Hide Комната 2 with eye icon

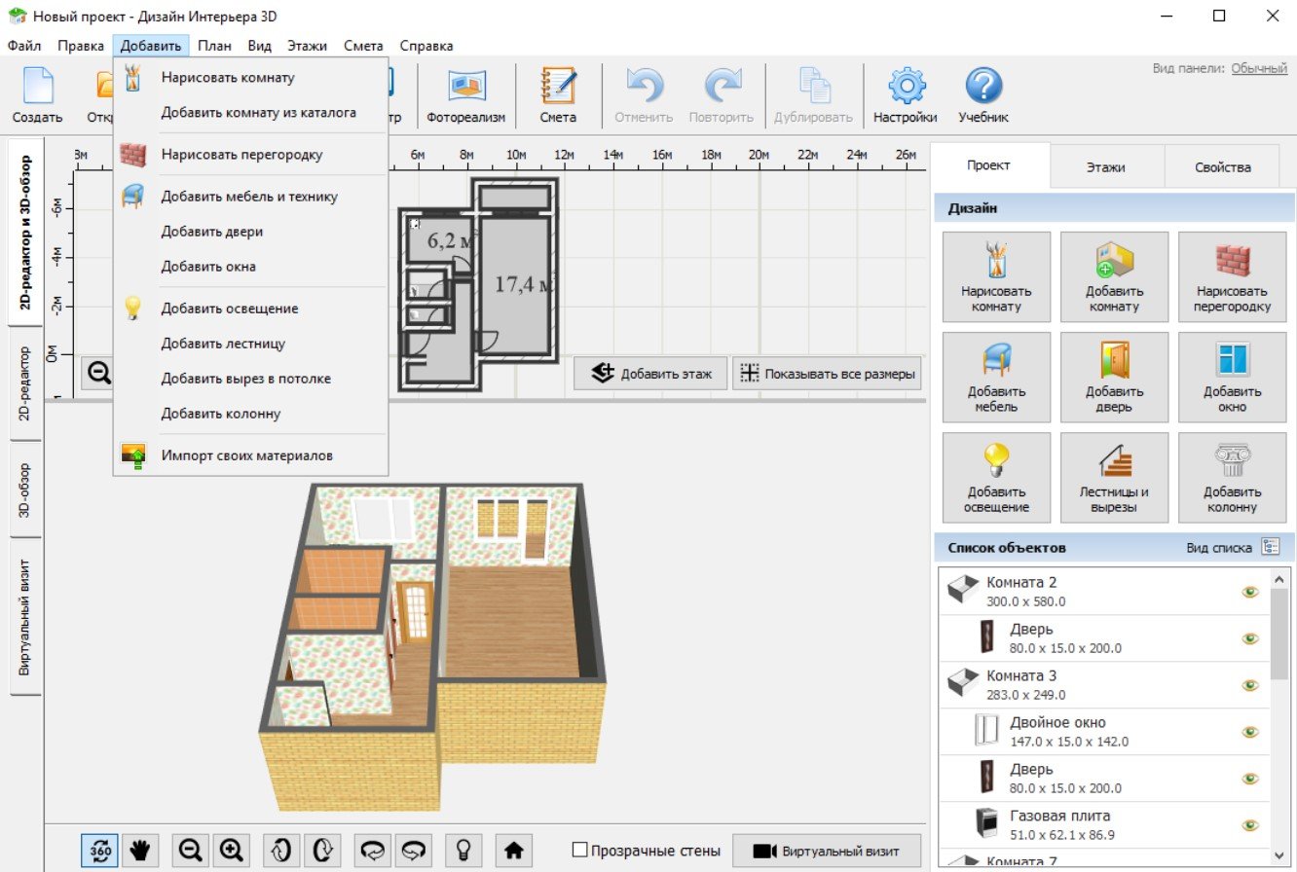(1250, 592)
